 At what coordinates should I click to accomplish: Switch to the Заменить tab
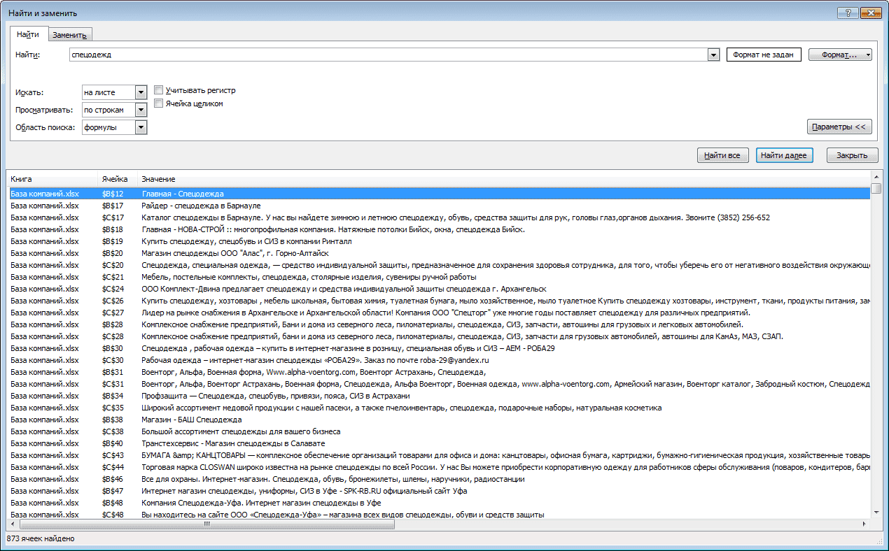(69, 35)
